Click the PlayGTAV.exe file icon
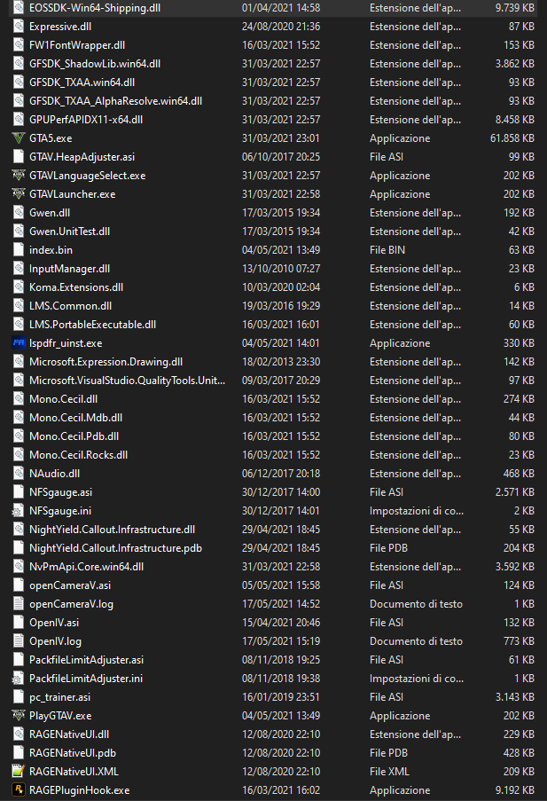 pyautogui.click(x=19, y=716)
